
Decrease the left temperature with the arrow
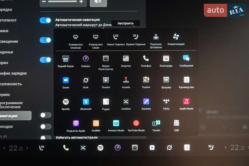(4, 148)
